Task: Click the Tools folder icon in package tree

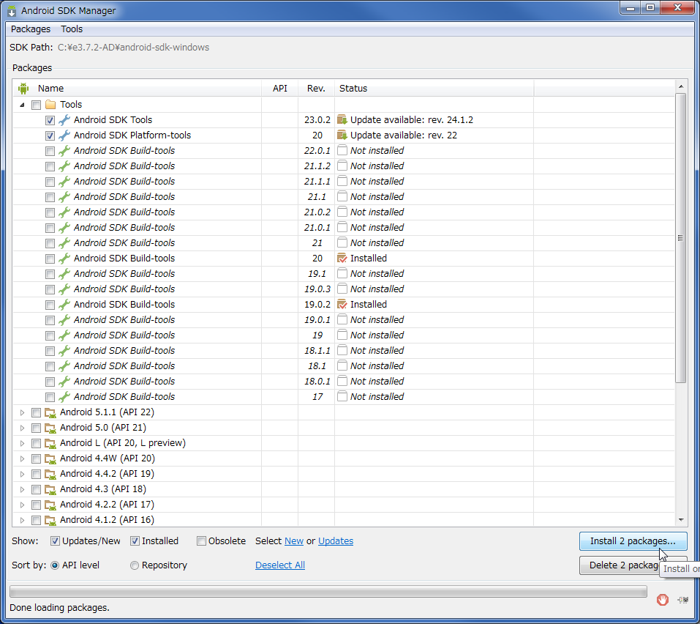Action: tap(50, 105)
